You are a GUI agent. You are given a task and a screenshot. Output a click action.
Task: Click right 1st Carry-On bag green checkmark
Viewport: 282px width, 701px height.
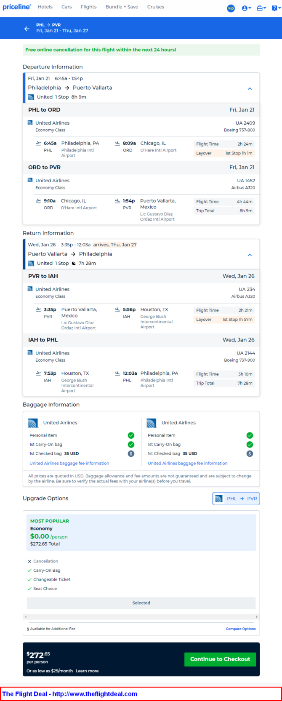[250, 445]
